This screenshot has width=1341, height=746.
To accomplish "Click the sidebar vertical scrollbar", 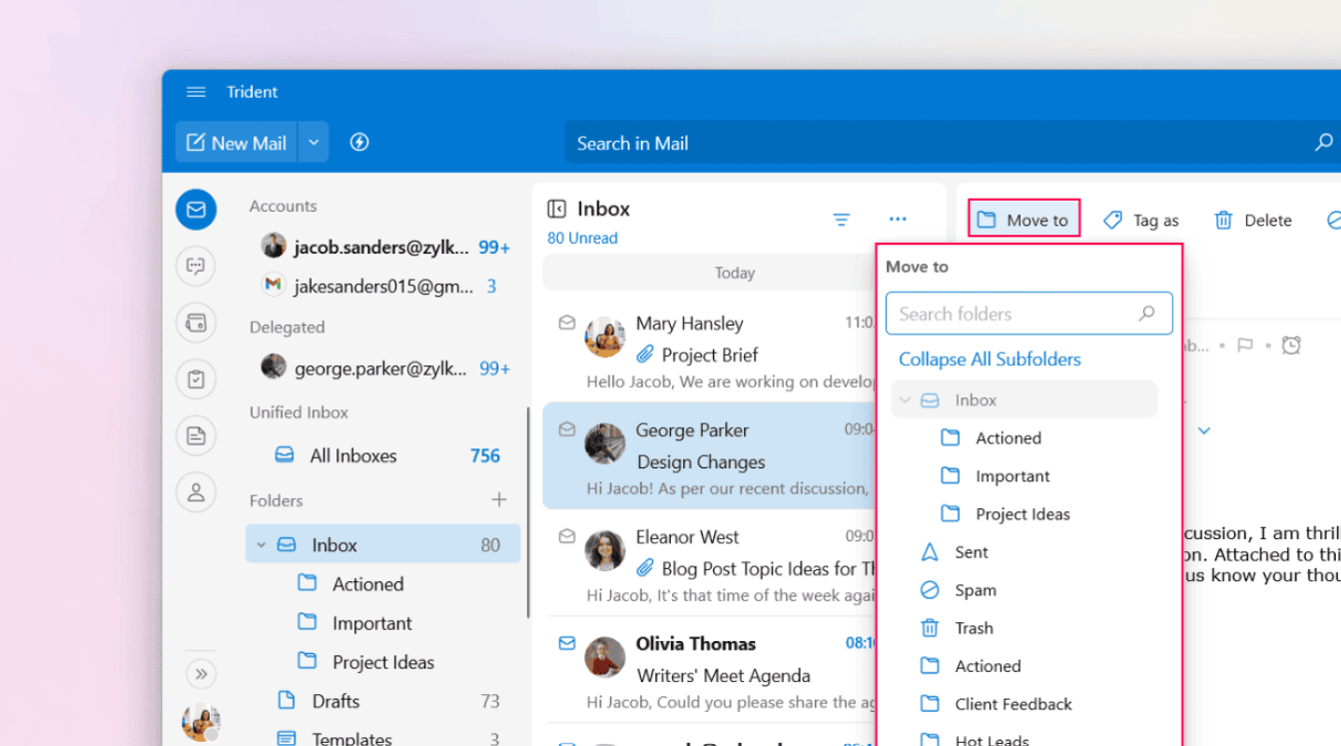I will (528, 512).
